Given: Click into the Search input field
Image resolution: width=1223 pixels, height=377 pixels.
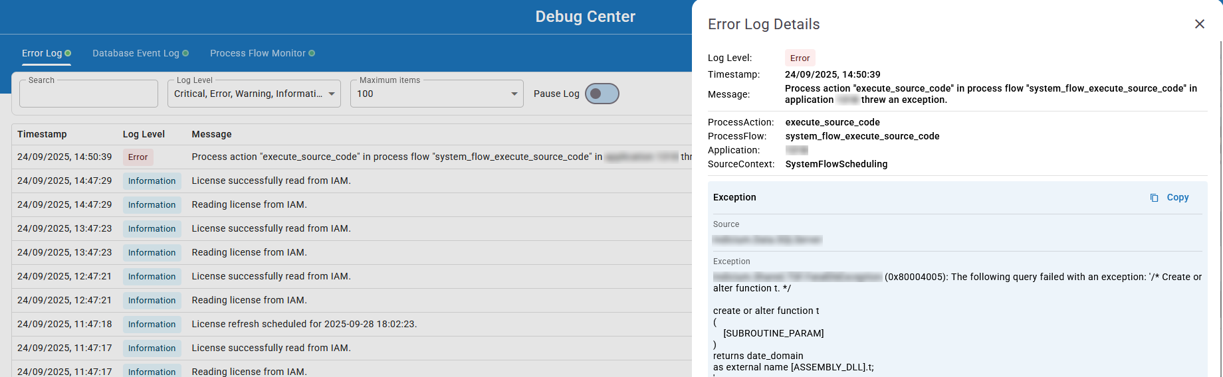Looking at the screenshot, I should coord(88,94).
